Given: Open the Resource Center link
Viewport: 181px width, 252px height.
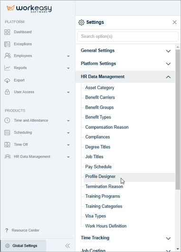Looking at the screenshot, I should click(26, 230).
